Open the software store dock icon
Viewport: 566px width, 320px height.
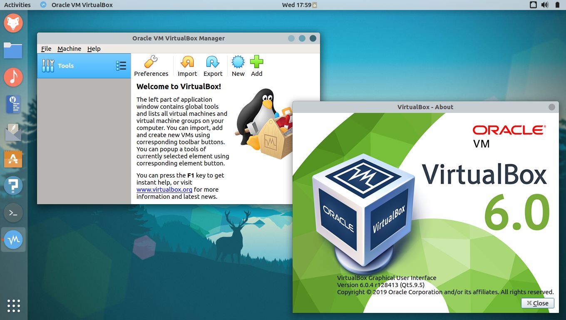[x=13, y=159]
